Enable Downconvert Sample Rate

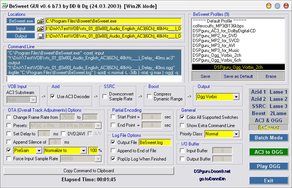(x=105, y=96)
